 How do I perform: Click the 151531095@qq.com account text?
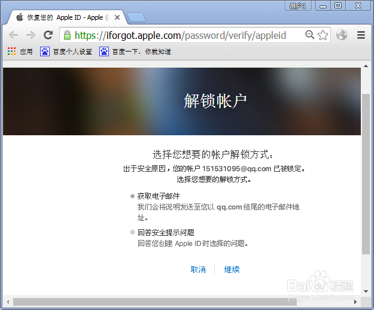(236, 169)
